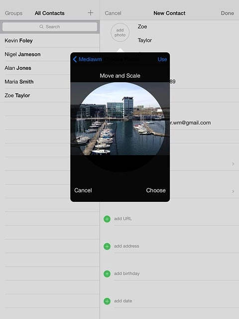239x319 pixels.
Task: Open Groups in the contacts list header
Action: pos(13,13)
